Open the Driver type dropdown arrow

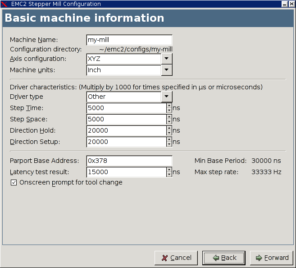(x=167, y=97)
